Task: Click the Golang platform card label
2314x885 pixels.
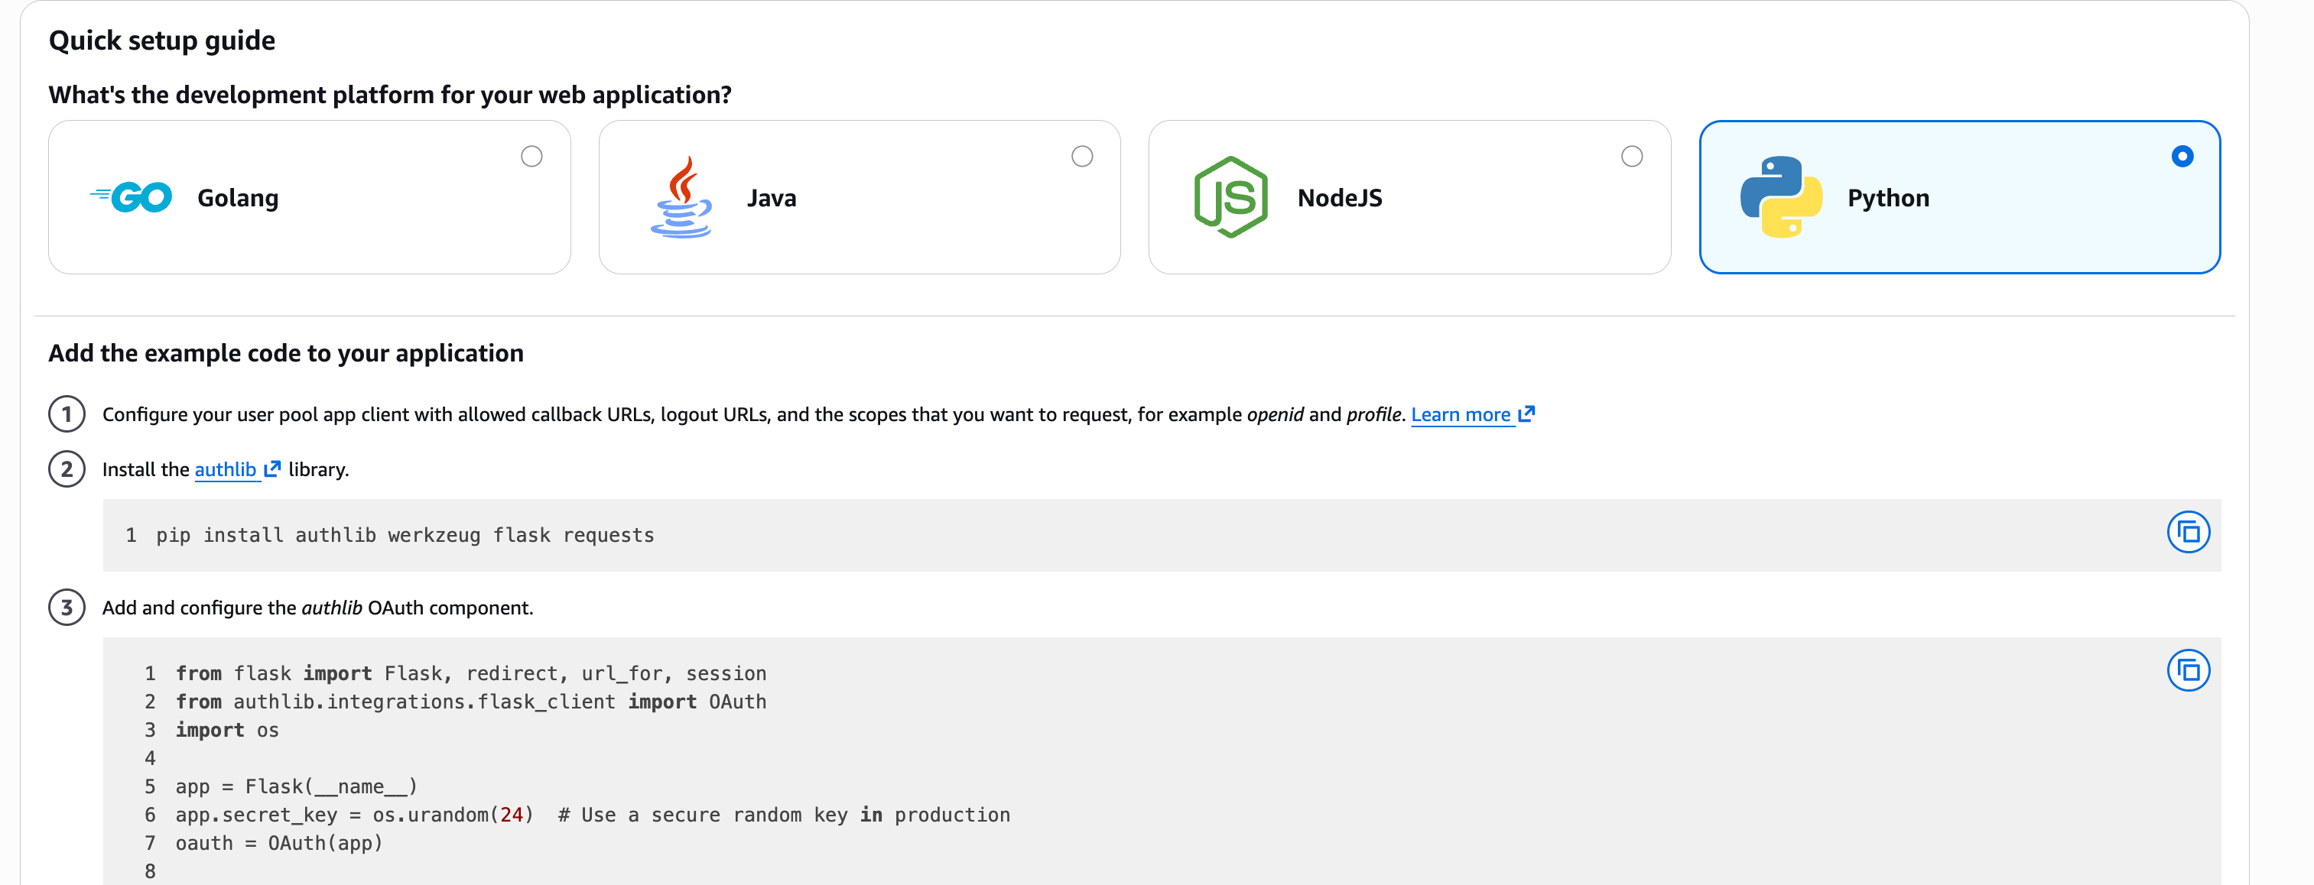Action: (238, 199)
